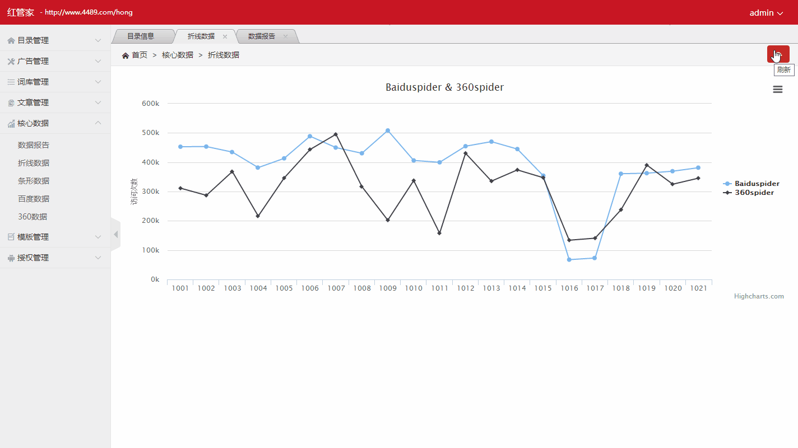Screen dimensions: 798x448
Task: Click the 360spider point at 1004
Action: [258, 217]
